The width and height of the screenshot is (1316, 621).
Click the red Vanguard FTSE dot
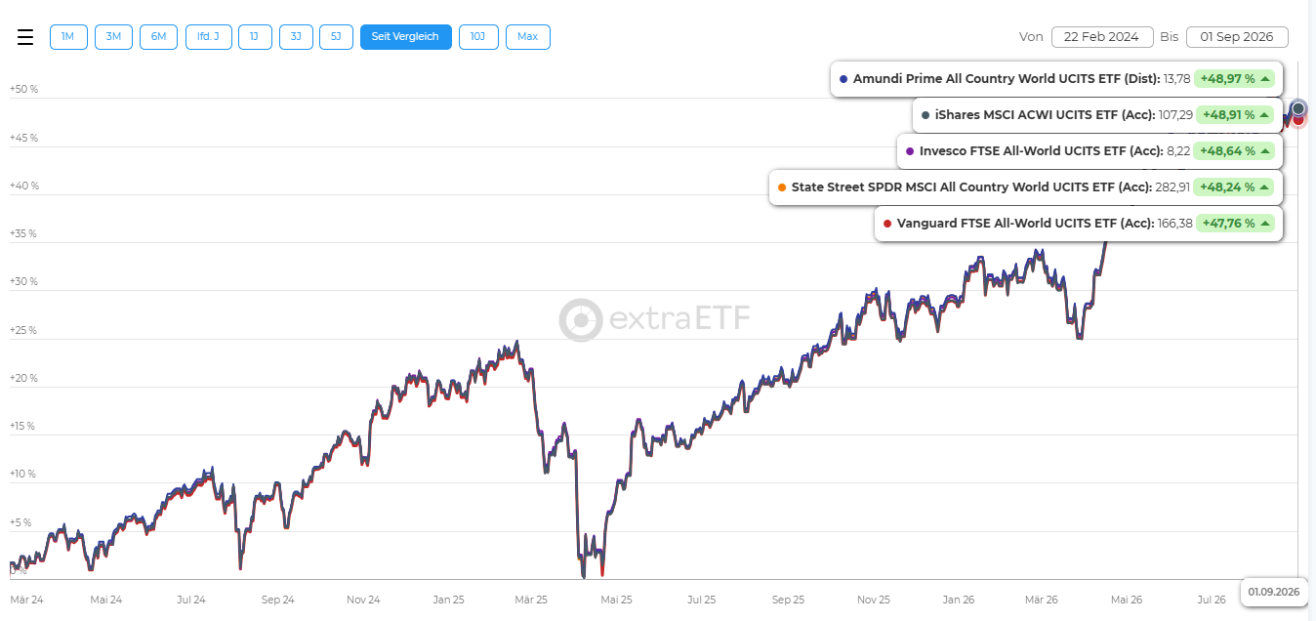887,224
